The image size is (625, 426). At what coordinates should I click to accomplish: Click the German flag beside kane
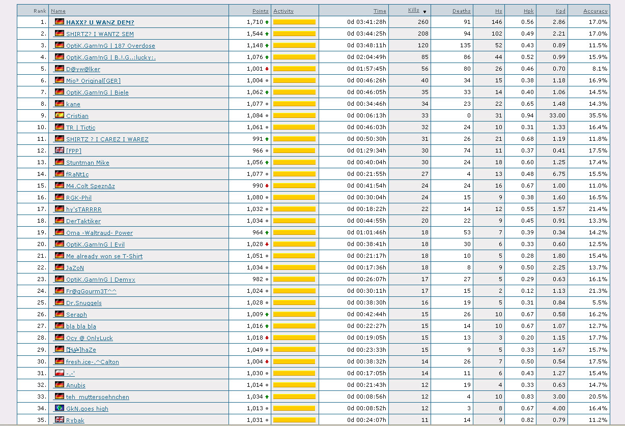59,104
